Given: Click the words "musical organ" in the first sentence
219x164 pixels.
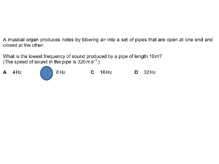Looking at the screenshot, I should tap(23, 40).
